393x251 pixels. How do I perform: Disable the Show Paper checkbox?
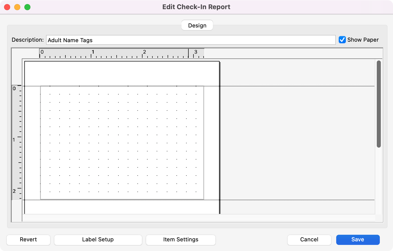[x=342, y=40]
